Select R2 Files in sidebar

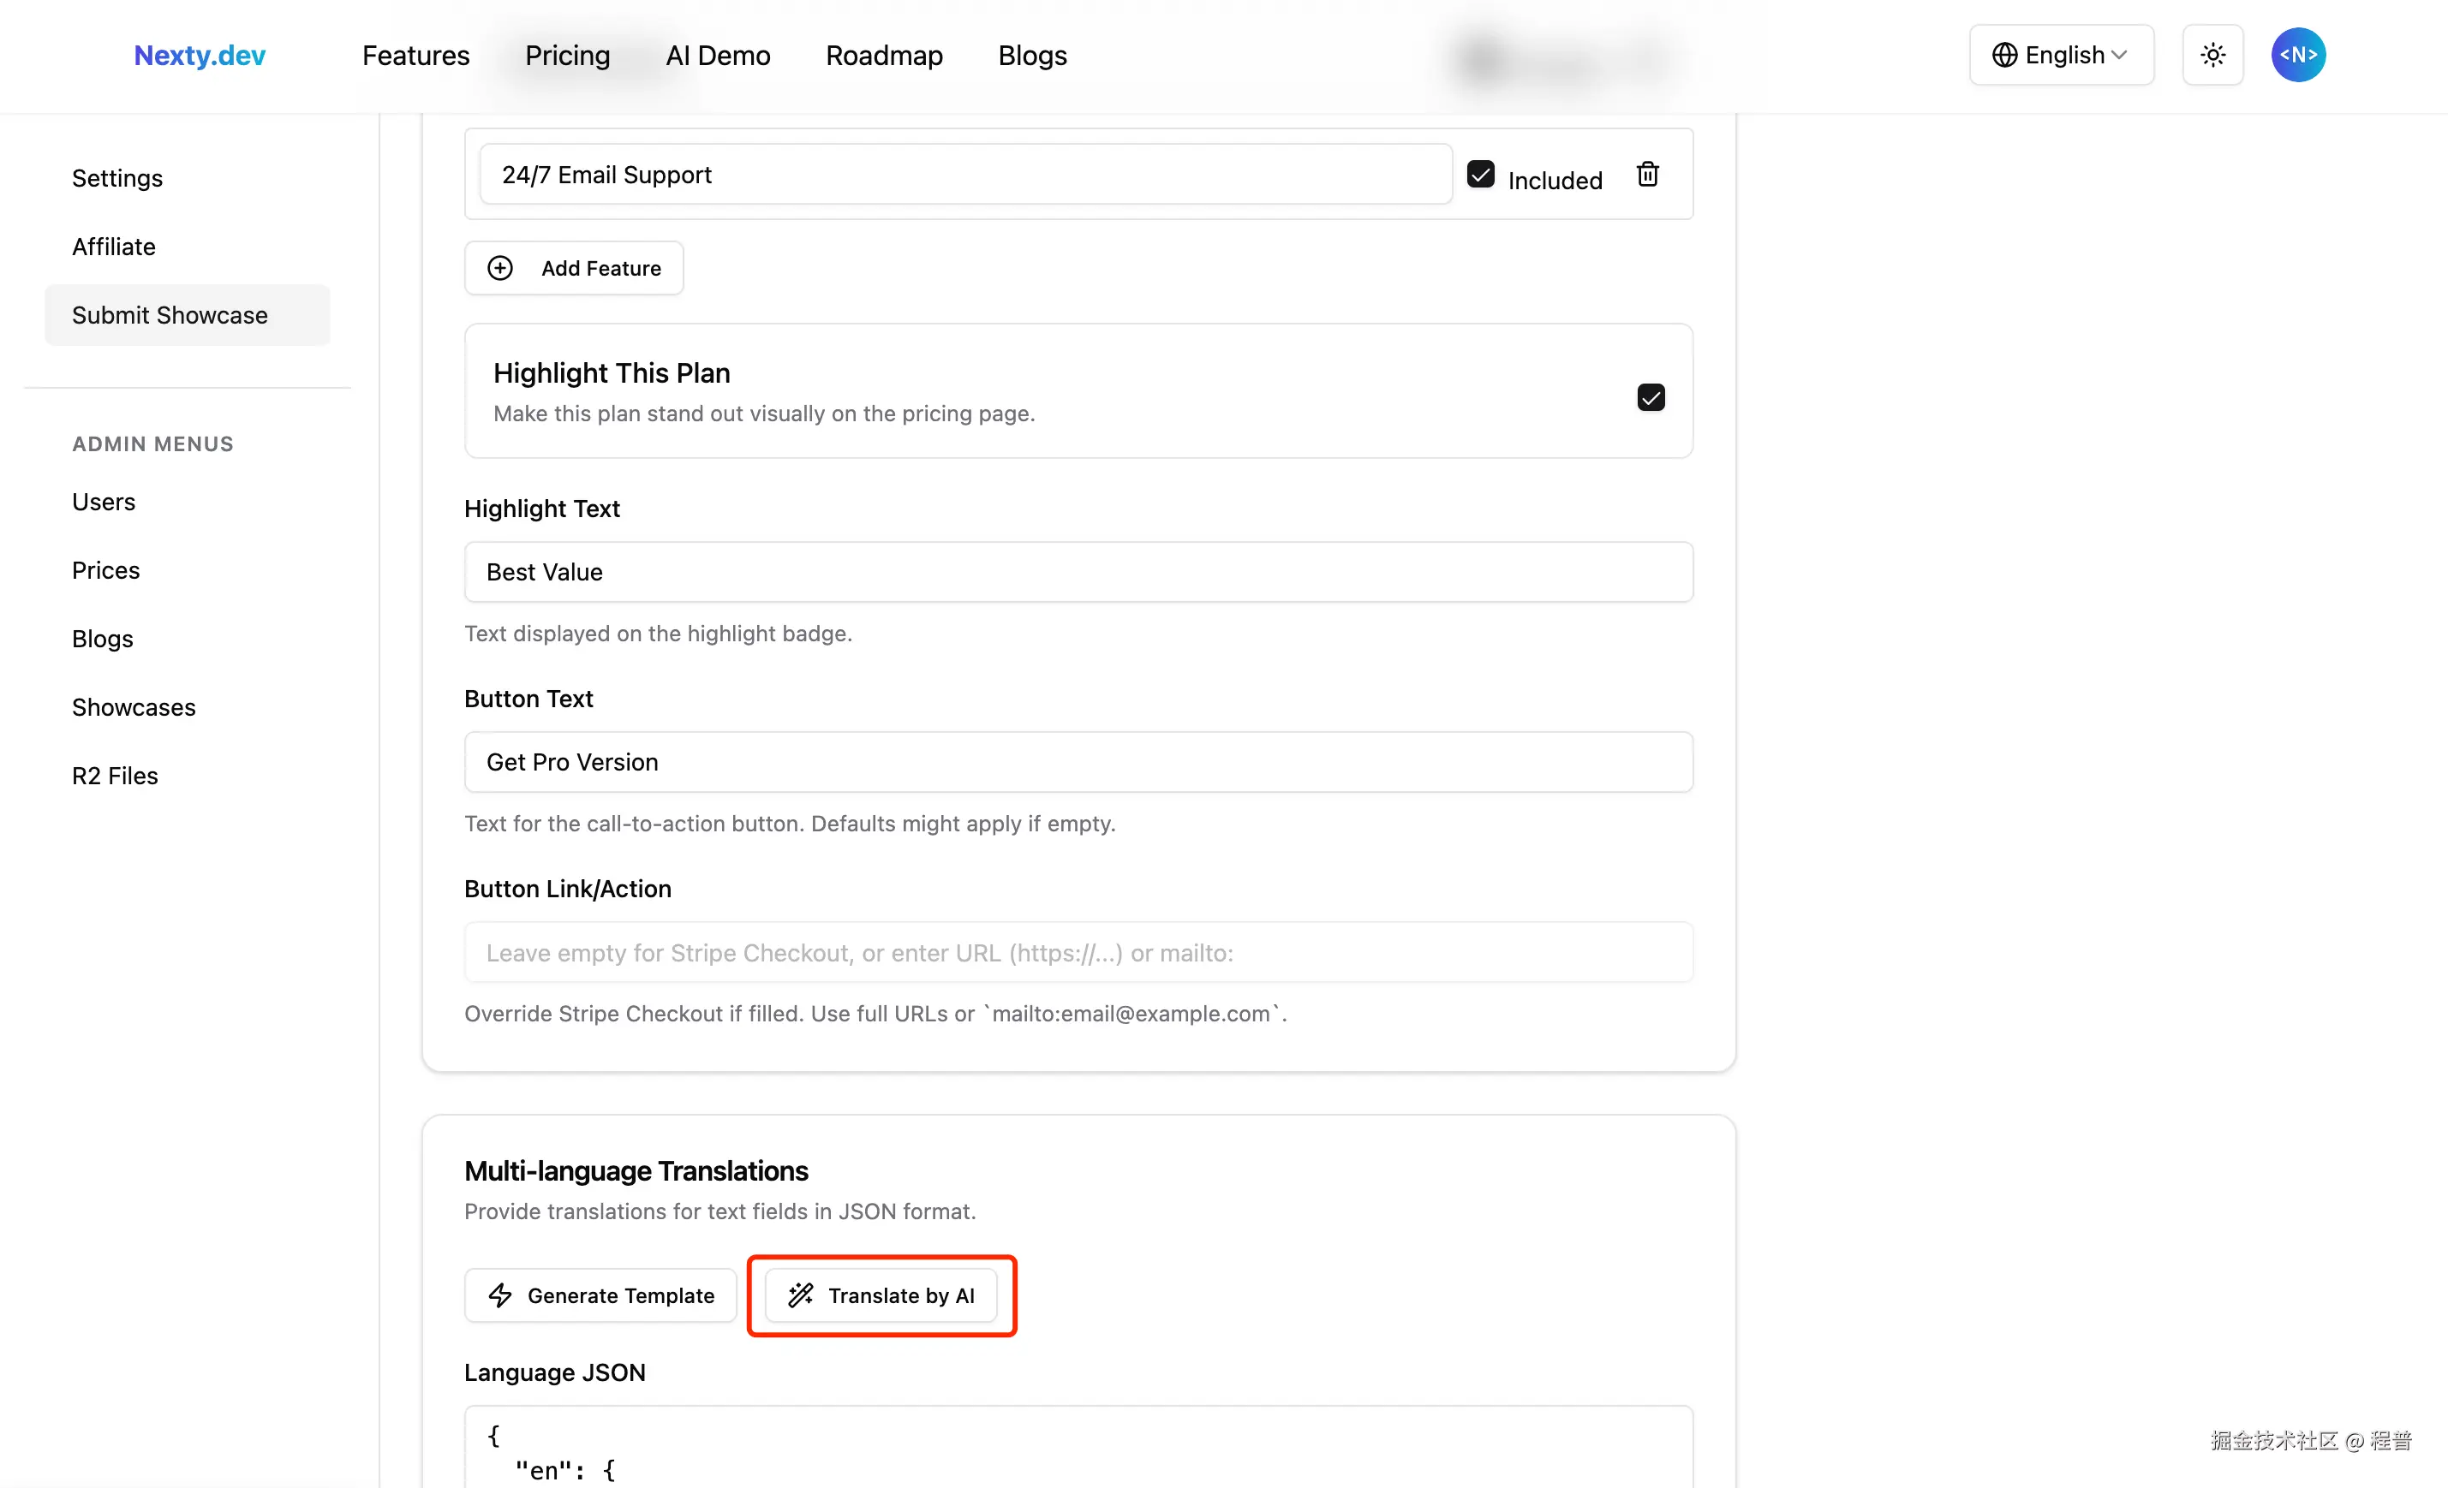114,776
